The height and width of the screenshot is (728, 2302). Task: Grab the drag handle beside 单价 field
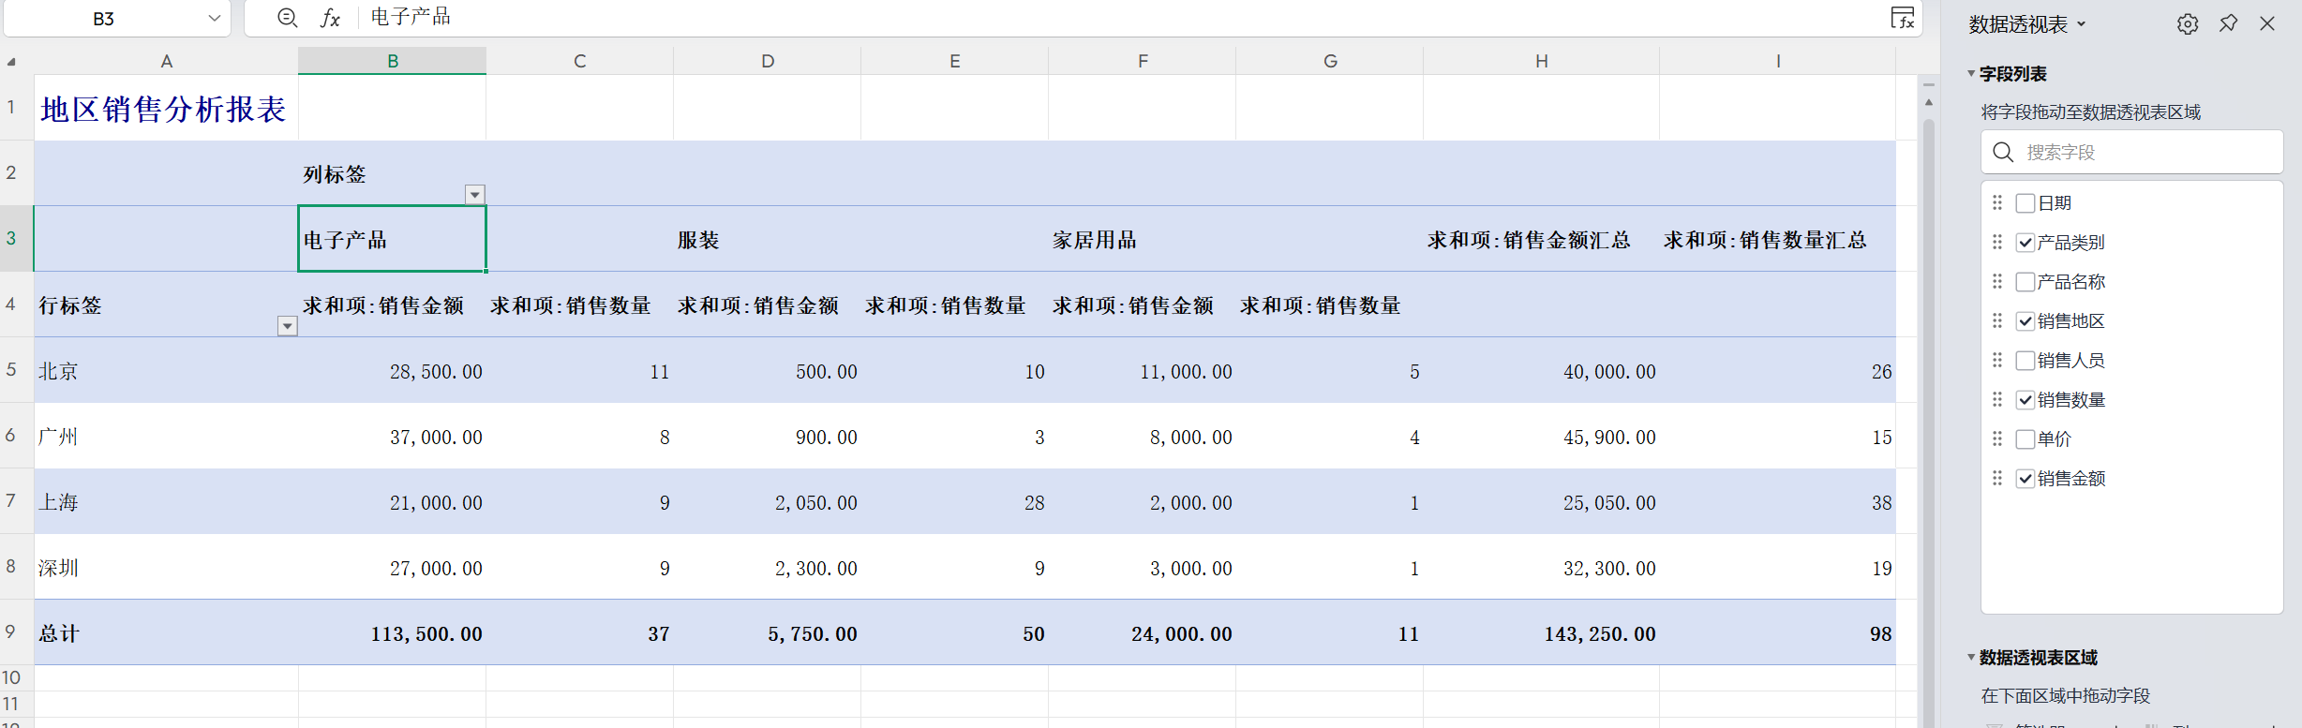point(1997,438)
